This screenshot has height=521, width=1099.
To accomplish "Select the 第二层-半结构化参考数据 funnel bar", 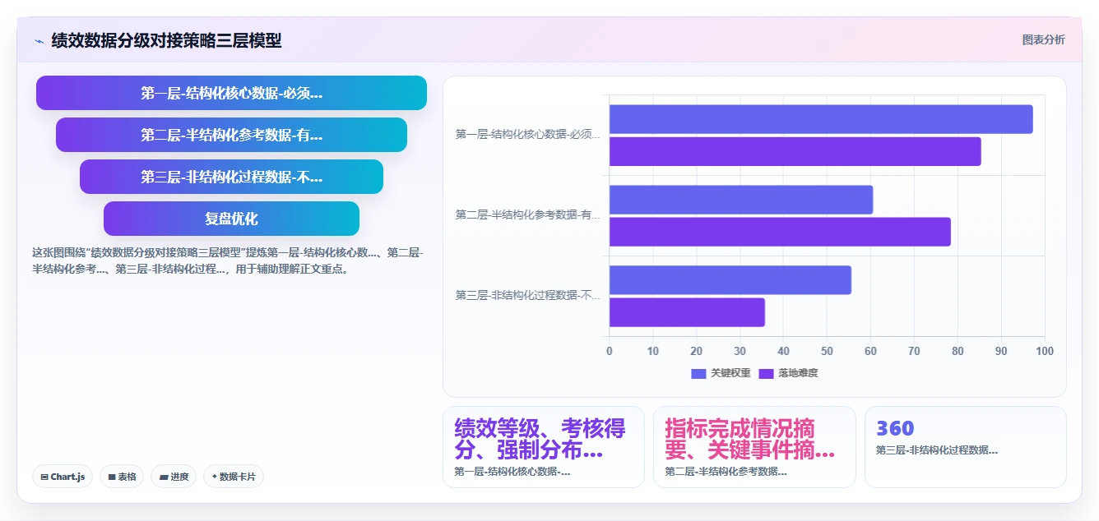I will [231, 135].
